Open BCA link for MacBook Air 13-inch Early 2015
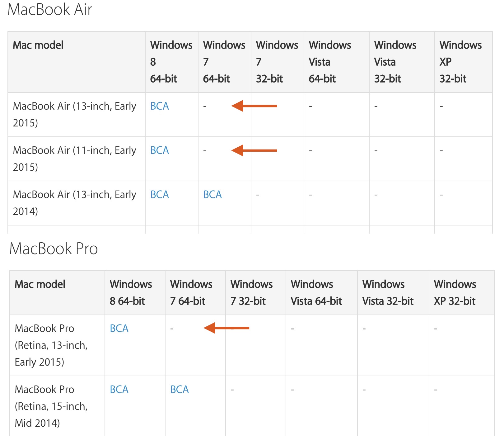 pyautogui.click(x=159, y=106)
